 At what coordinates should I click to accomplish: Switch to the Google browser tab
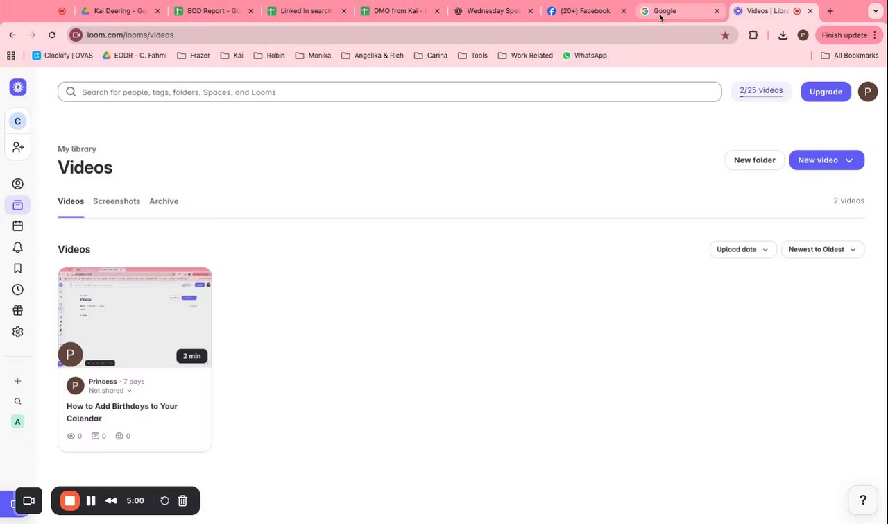[x=681, y=11]
